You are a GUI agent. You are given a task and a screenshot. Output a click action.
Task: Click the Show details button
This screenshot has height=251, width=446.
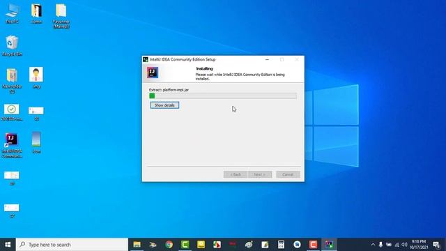(164, 105)
